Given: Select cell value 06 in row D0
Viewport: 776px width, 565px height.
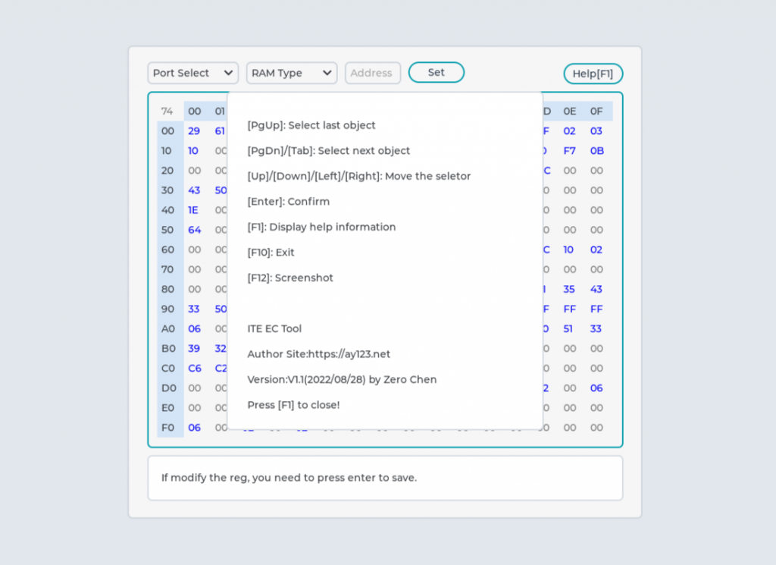Looking at the screenshot, I should tap(596, 388).
